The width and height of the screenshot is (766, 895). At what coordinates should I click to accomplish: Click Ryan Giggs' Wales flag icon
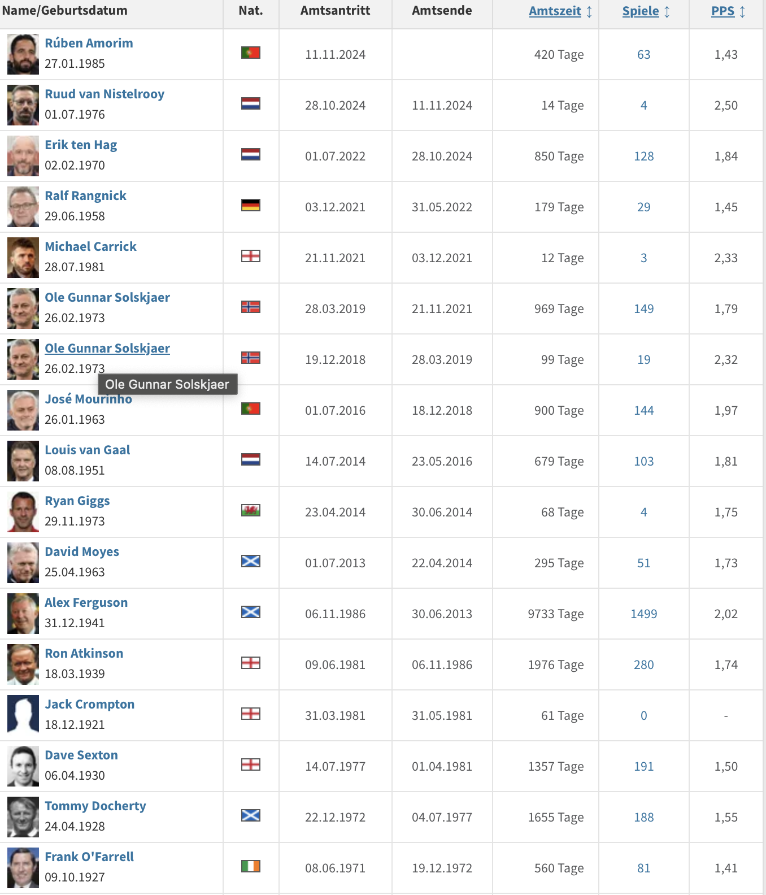(x=250, y=511)
